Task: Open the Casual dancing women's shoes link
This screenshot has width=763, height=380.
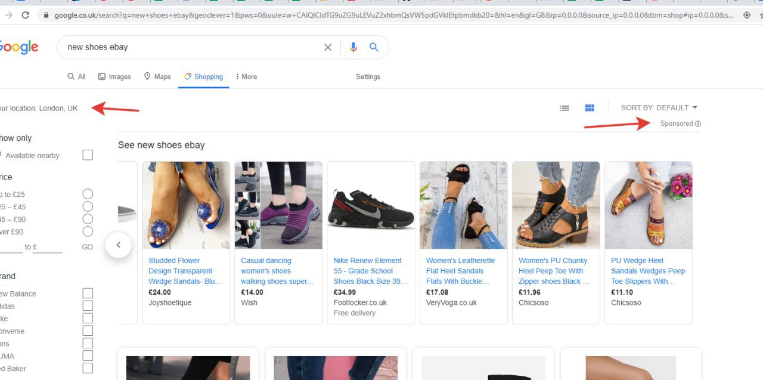Action: tap(277, 271)
